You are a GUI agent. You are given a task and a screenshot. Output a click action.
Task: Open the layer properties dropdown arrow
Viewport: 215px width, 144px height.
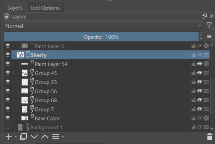tap(63, 136)
